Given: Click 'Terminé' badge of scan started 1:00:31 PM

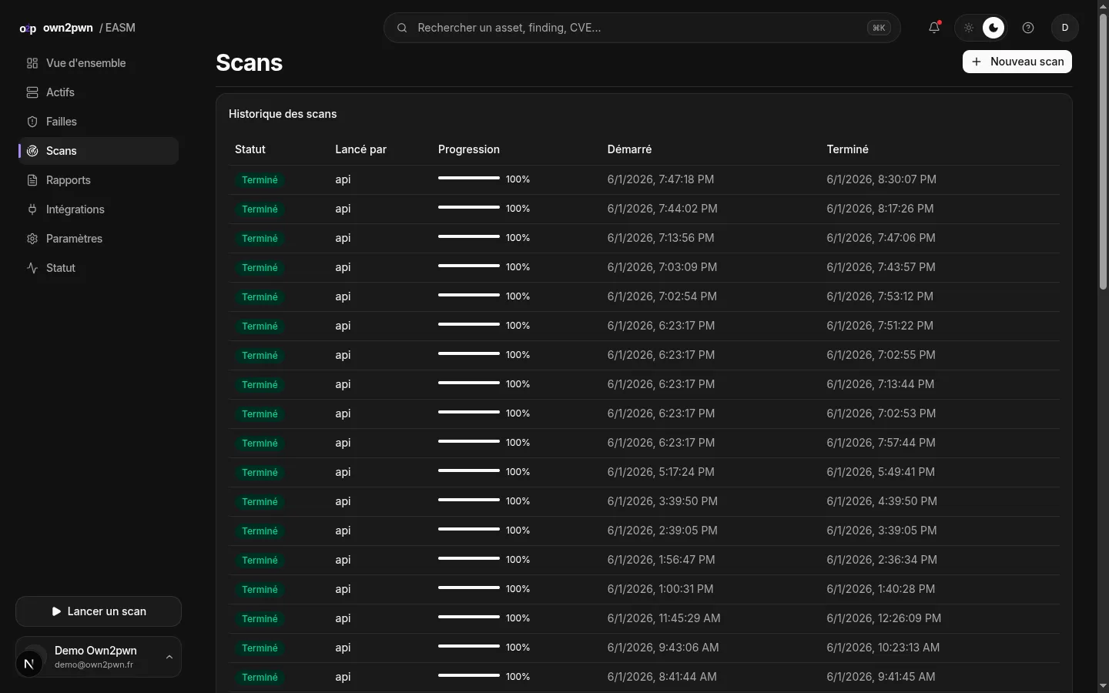Looking at the screenshot, I should pyautogui.click(x=260, y=590).
